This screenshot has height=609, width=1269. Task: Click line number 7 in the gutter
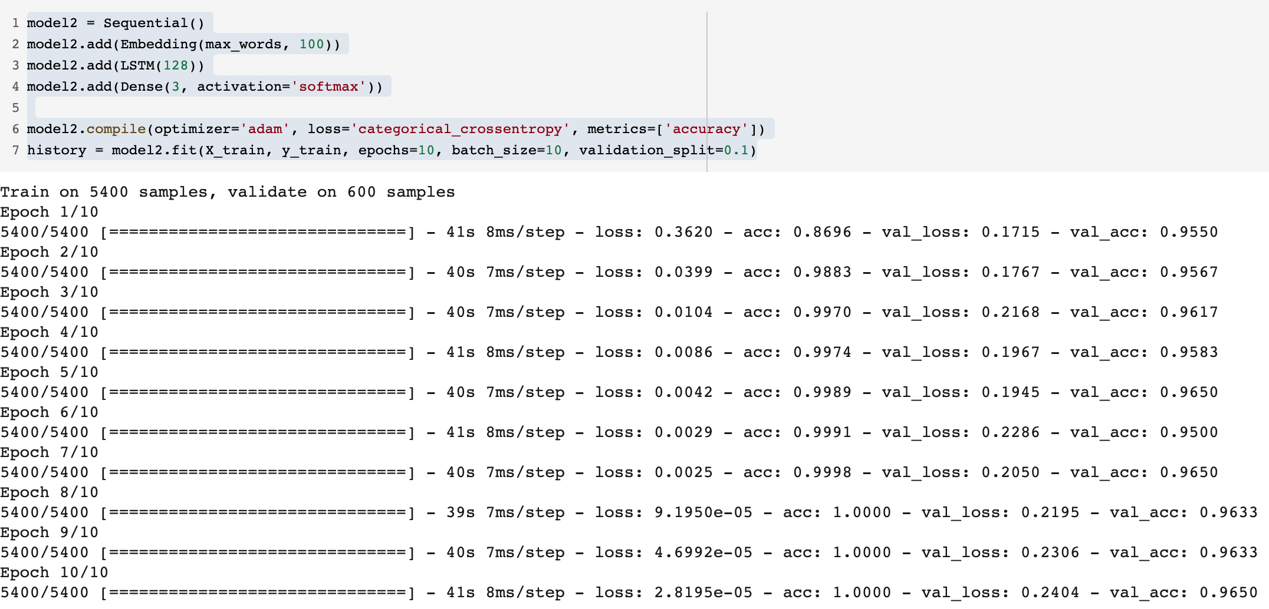click(x=15, y=150)
